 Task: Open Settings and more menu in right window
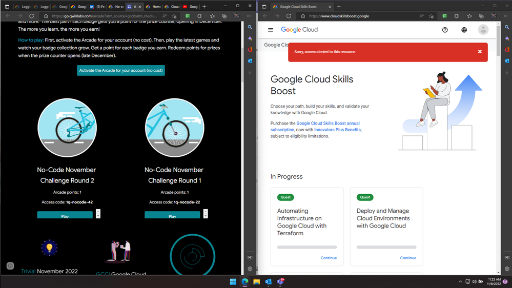[506, 16]
